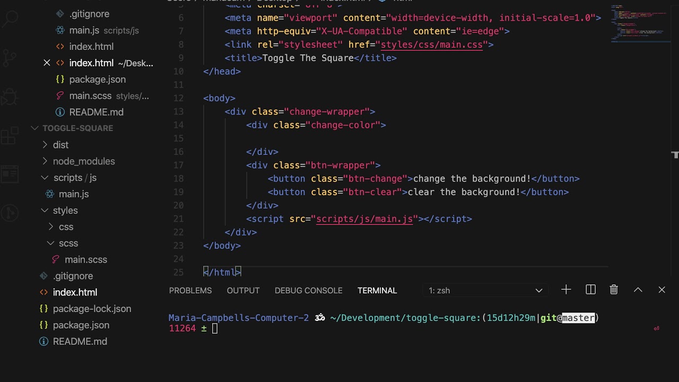Click 'change the background!' button text in code
The height and width of the screenshot is (382, 679).
pos(472,179)
